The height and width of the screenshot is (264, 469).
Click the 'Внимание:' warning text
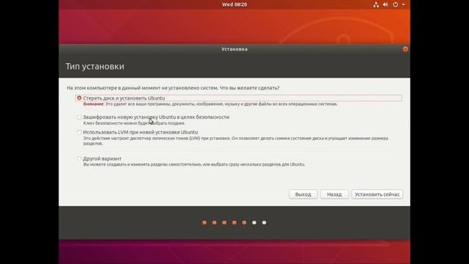(94, 104)
